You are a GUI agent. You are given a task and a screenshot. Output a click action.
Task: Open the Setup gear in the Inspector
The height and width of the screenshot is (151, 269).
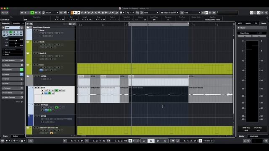pyautogui.click(x=22, y=102)
